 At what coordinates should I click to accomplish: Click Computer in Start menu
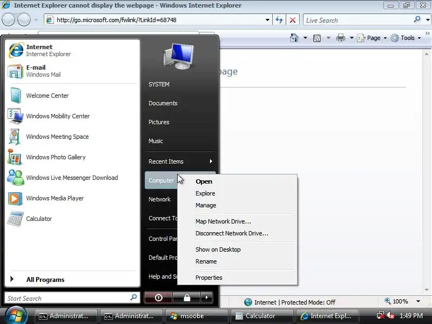pyautogui.click(x=161, y=180)
